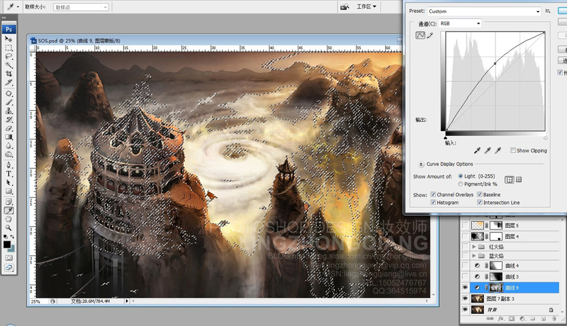Swap foreground and background colors

click(x=12, y=237)
